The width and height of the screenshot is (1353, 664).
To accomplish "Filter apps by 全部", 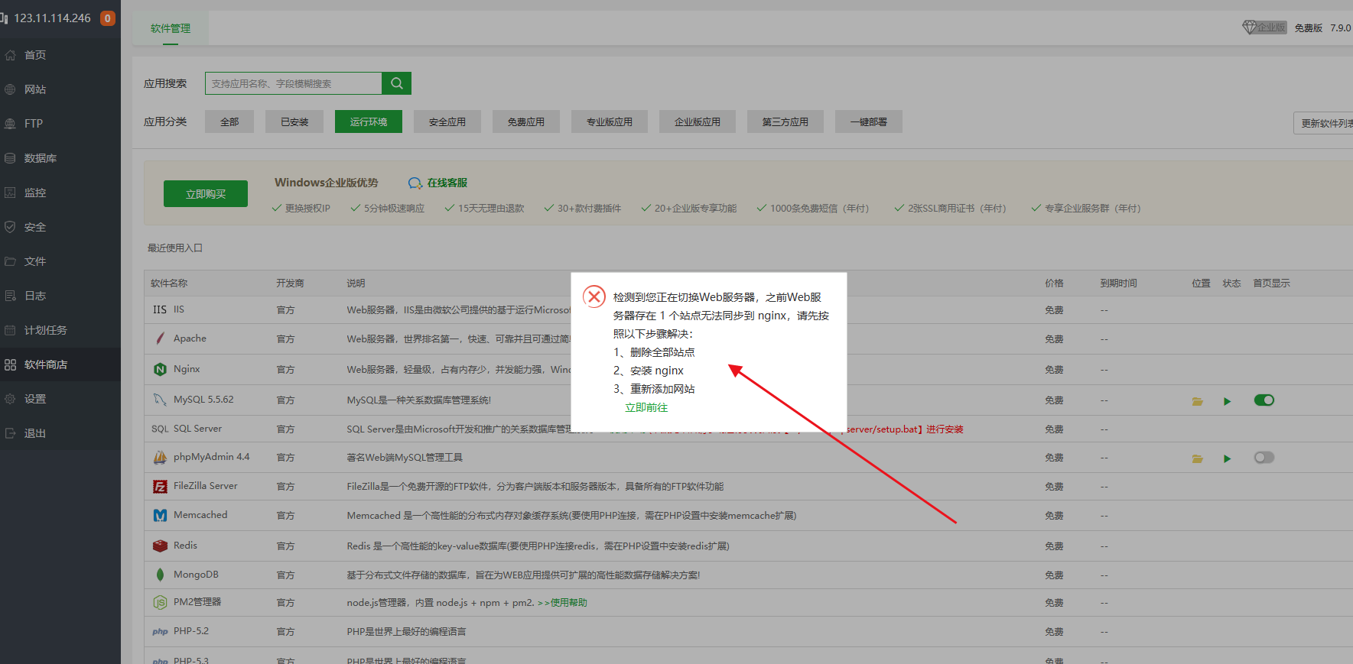I will [x=229, y=121].
